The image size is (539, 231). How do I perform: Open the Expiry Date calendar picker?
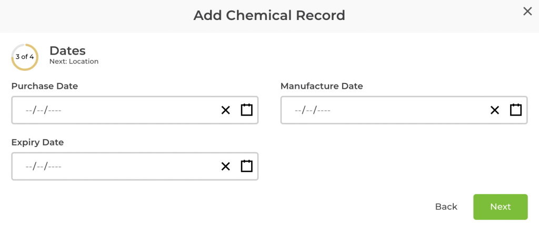[246, 166]
